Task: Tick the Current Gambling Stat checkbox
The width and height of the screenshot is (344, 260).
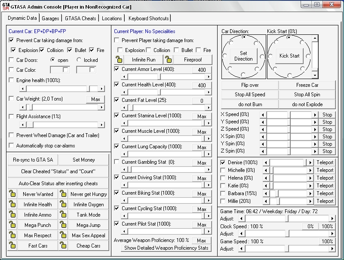Action: click(x=117, y=162)
